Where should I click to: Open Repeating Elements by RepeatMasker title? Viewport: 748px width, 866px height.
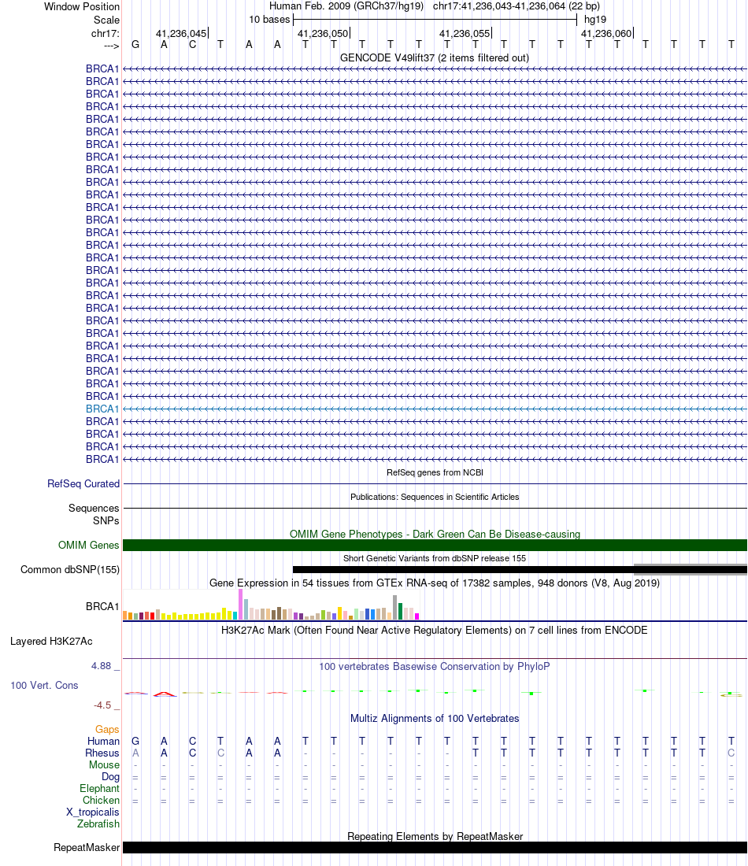(435, 837)
